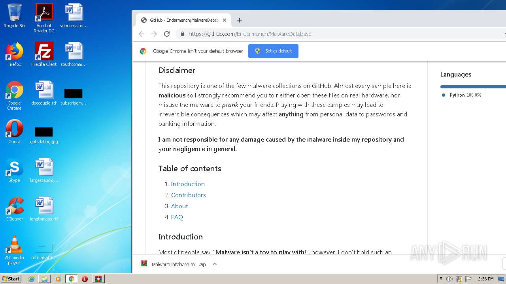Open the Introduction contents link

[188, 184]
